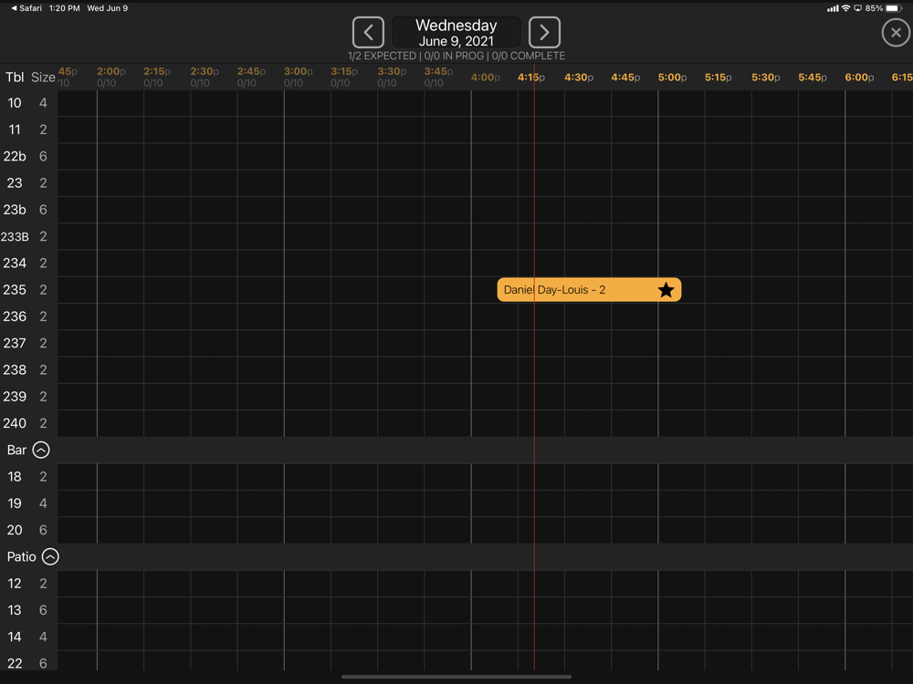913x684 pixels.
Task: Tap the home indicator bar
Action: [456, 677]
